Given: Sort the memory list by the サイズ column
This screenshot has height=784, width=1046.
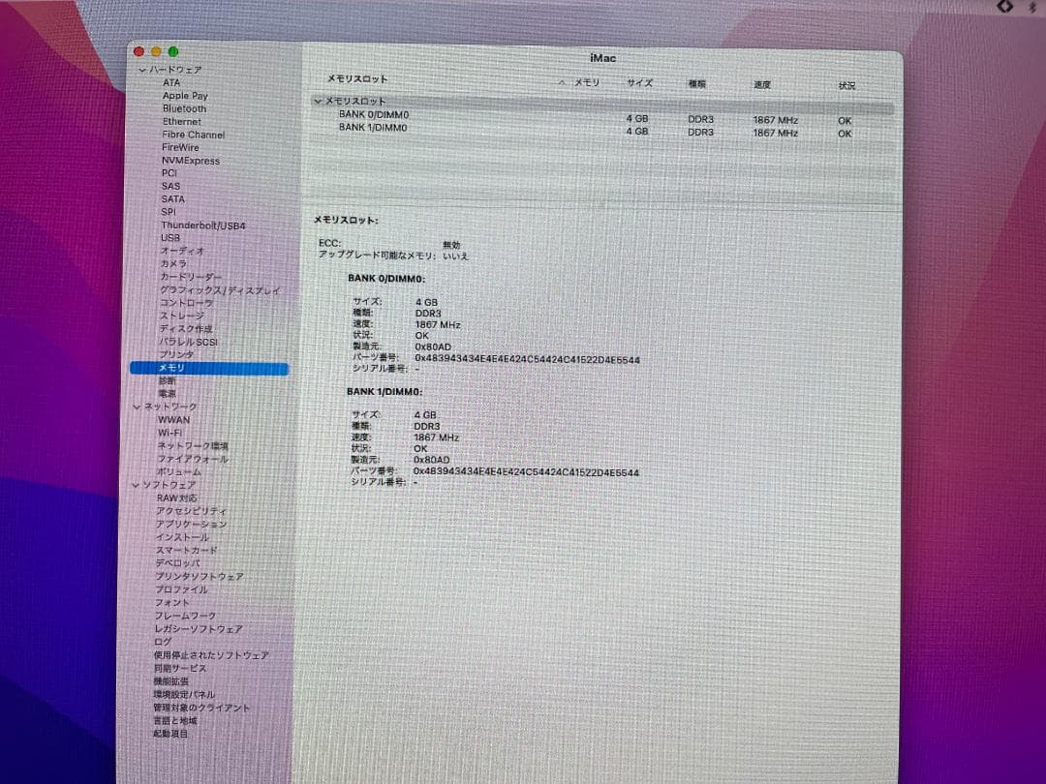Looking at the screenshot, I should click(x=639, y=84).
